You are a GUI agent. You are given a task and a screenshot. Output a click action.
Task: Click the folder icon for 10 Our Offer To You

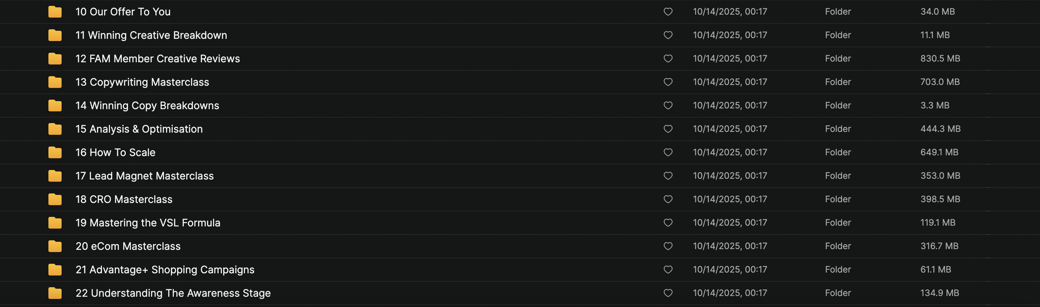pyautogui.click(x=55, y=12)
